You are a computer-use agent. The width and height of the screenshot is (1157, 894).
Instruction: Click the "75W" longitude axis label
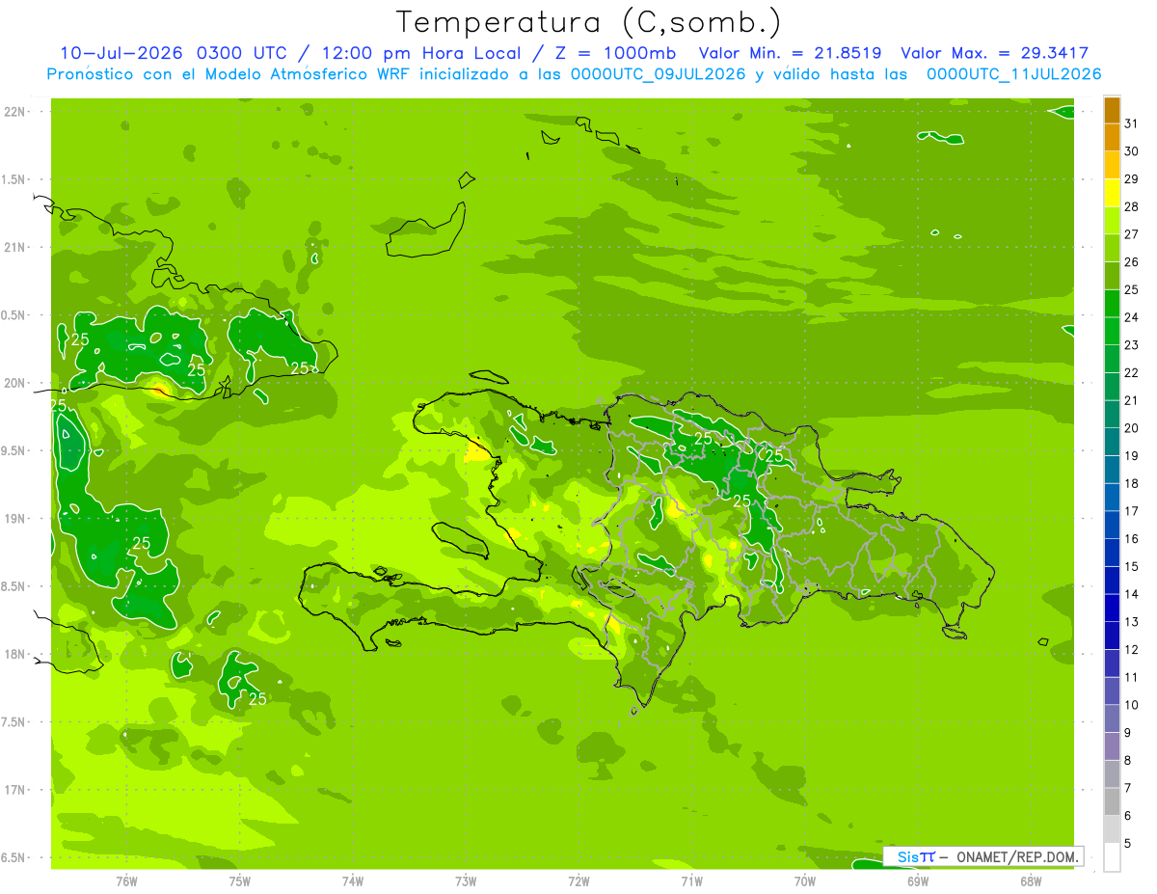pos(240,881)
